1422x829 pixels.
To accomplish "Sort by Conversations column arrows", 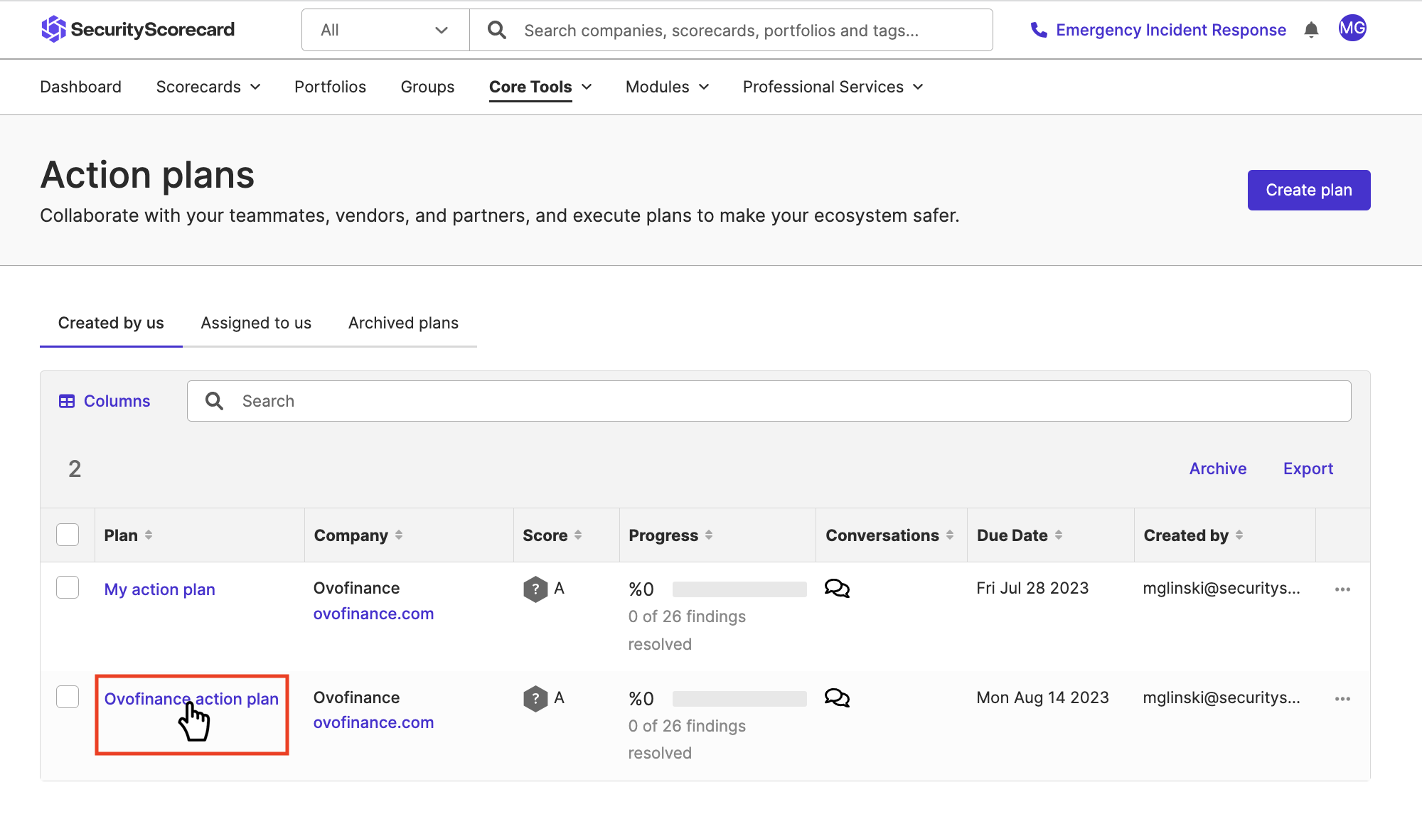I will pyautogui.click(x=950, y=535).
